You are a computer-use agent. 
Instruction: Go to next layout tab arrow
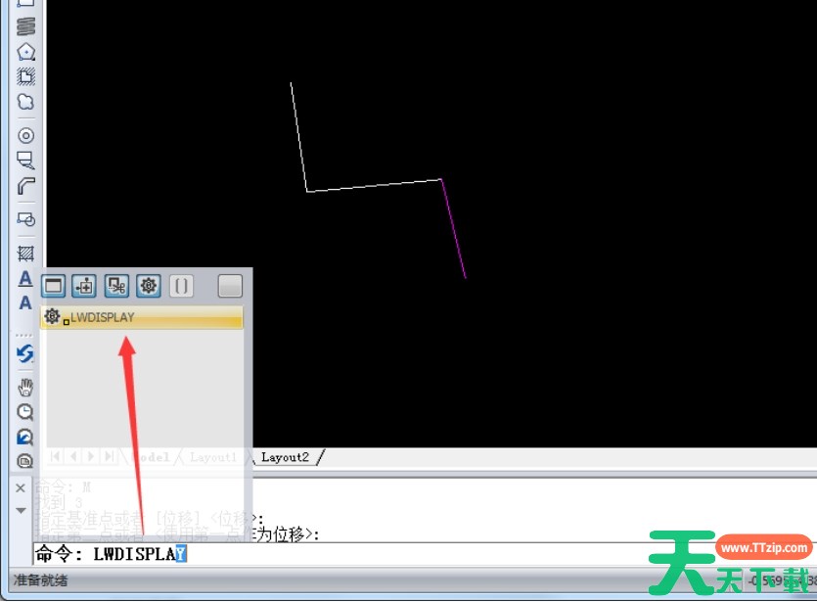(91, 456)
